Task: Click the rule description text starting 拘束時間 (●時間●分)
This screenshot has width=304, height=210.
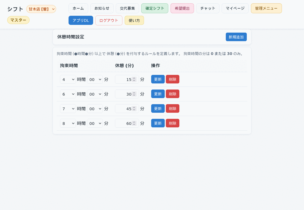Action: click(x=150, y=54)
